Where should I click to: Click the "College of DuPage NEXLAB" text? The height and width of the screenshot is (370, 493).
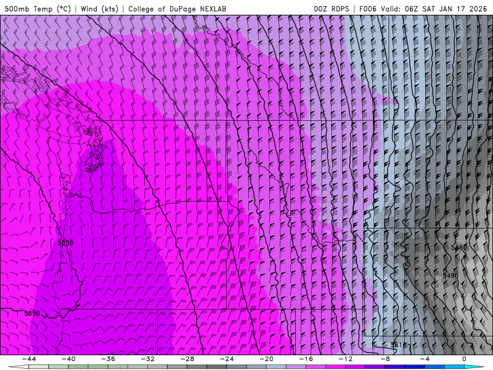point(177,9)
